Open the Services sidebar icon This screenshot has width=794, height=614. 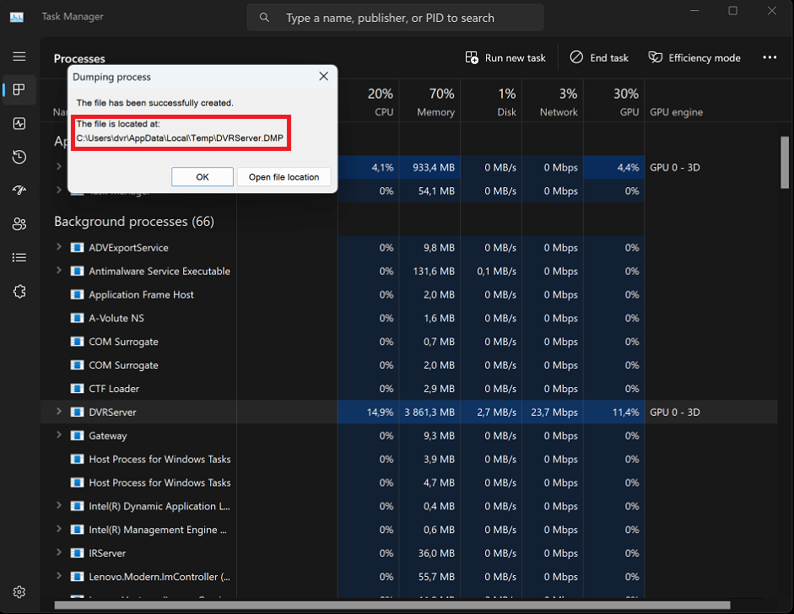pos(19,291)
